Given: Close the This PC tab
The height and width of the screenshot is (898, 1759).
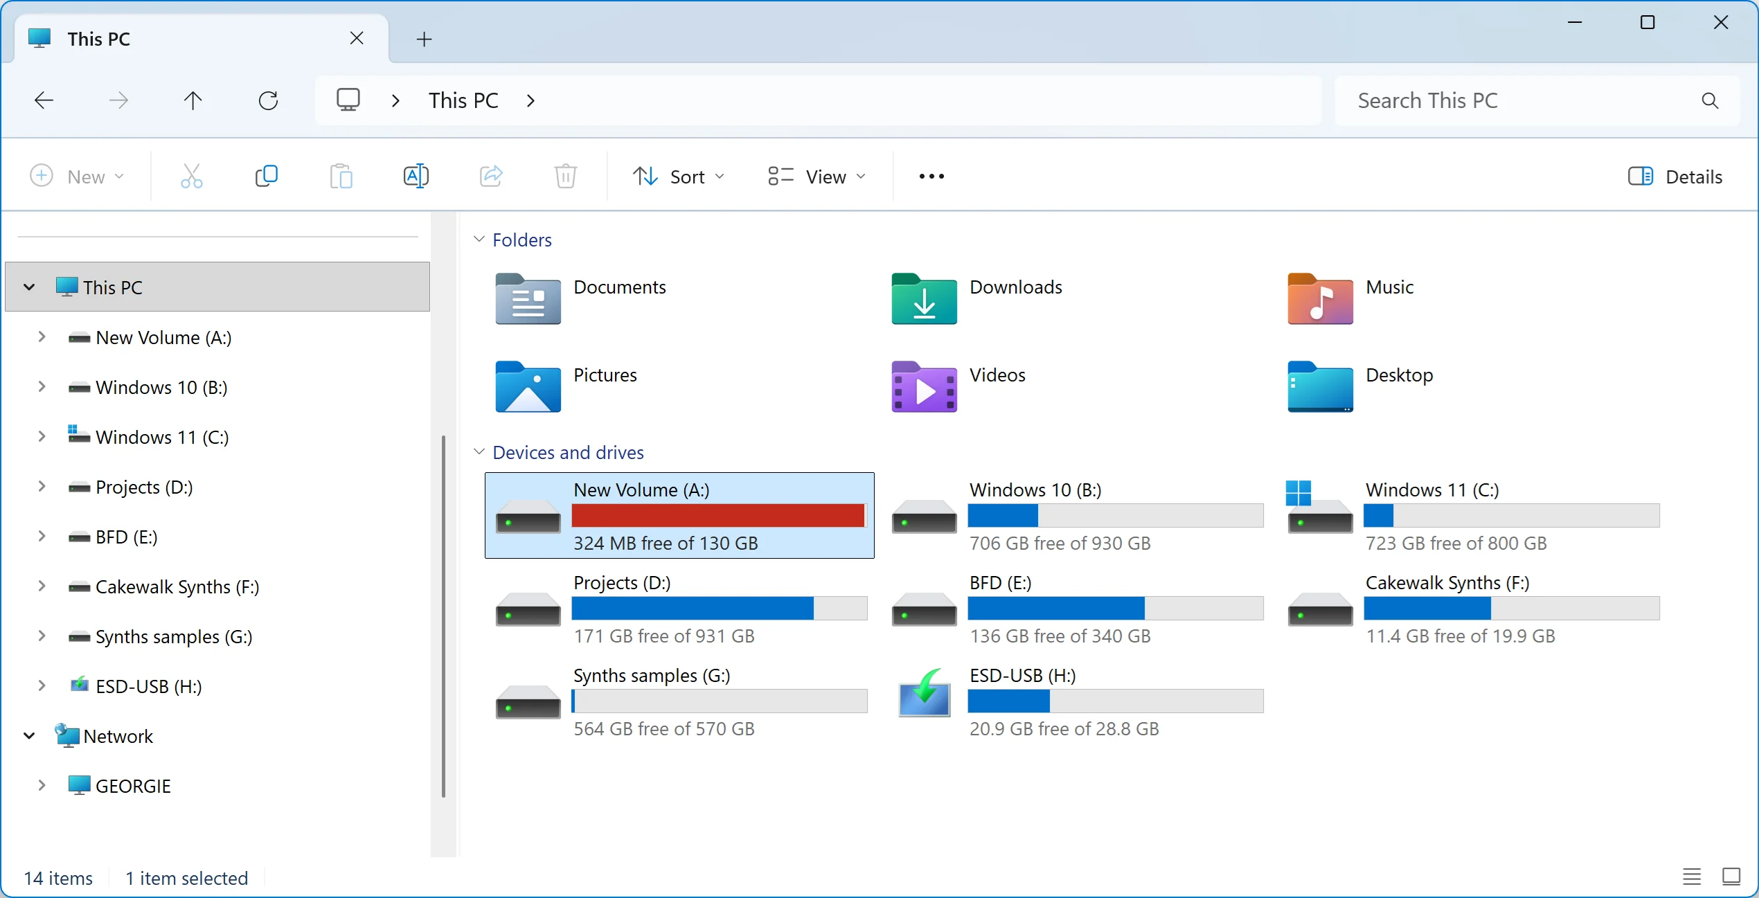Looking at the screenshot, I should (357, 38).
